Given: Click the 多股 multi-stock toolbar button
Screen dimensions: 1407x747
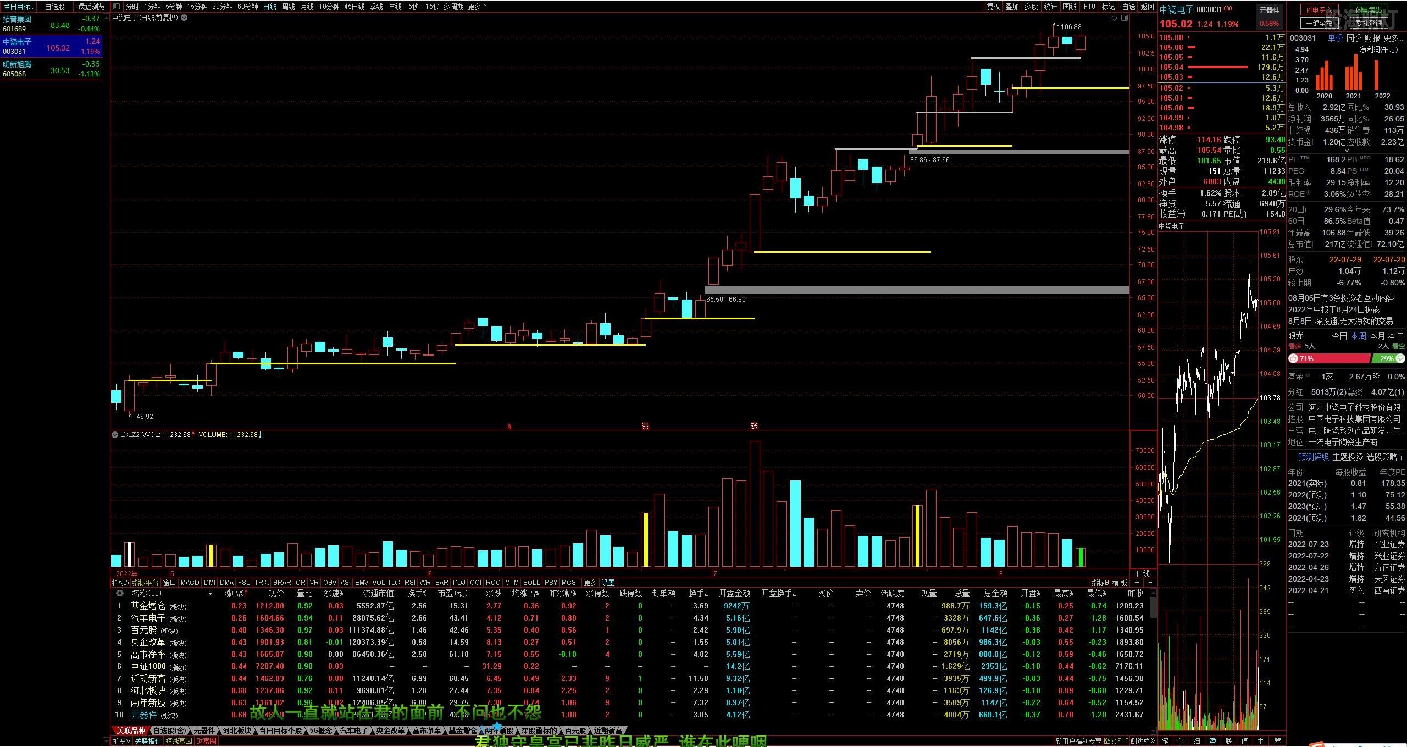Looking at the screenshot, I should 1031,7.
